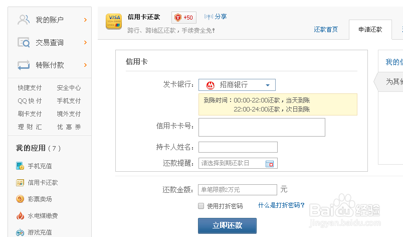The height and width of the screenshot is (237, 403).
Task: Expand the transfer payment (转账付款) arrow
Action: tap(86, 65)
